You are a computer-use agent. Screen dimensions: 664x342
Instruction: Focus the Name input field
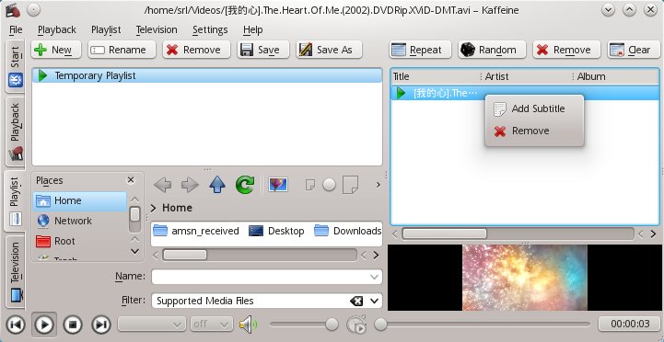point(266,277)
